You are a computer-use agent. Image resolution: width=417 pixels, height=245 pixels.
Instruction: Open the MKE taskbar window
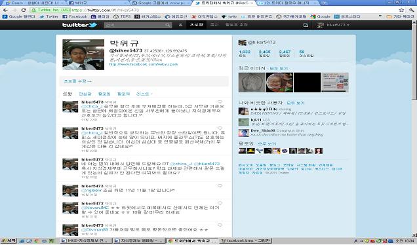click(x=86, y=241)
